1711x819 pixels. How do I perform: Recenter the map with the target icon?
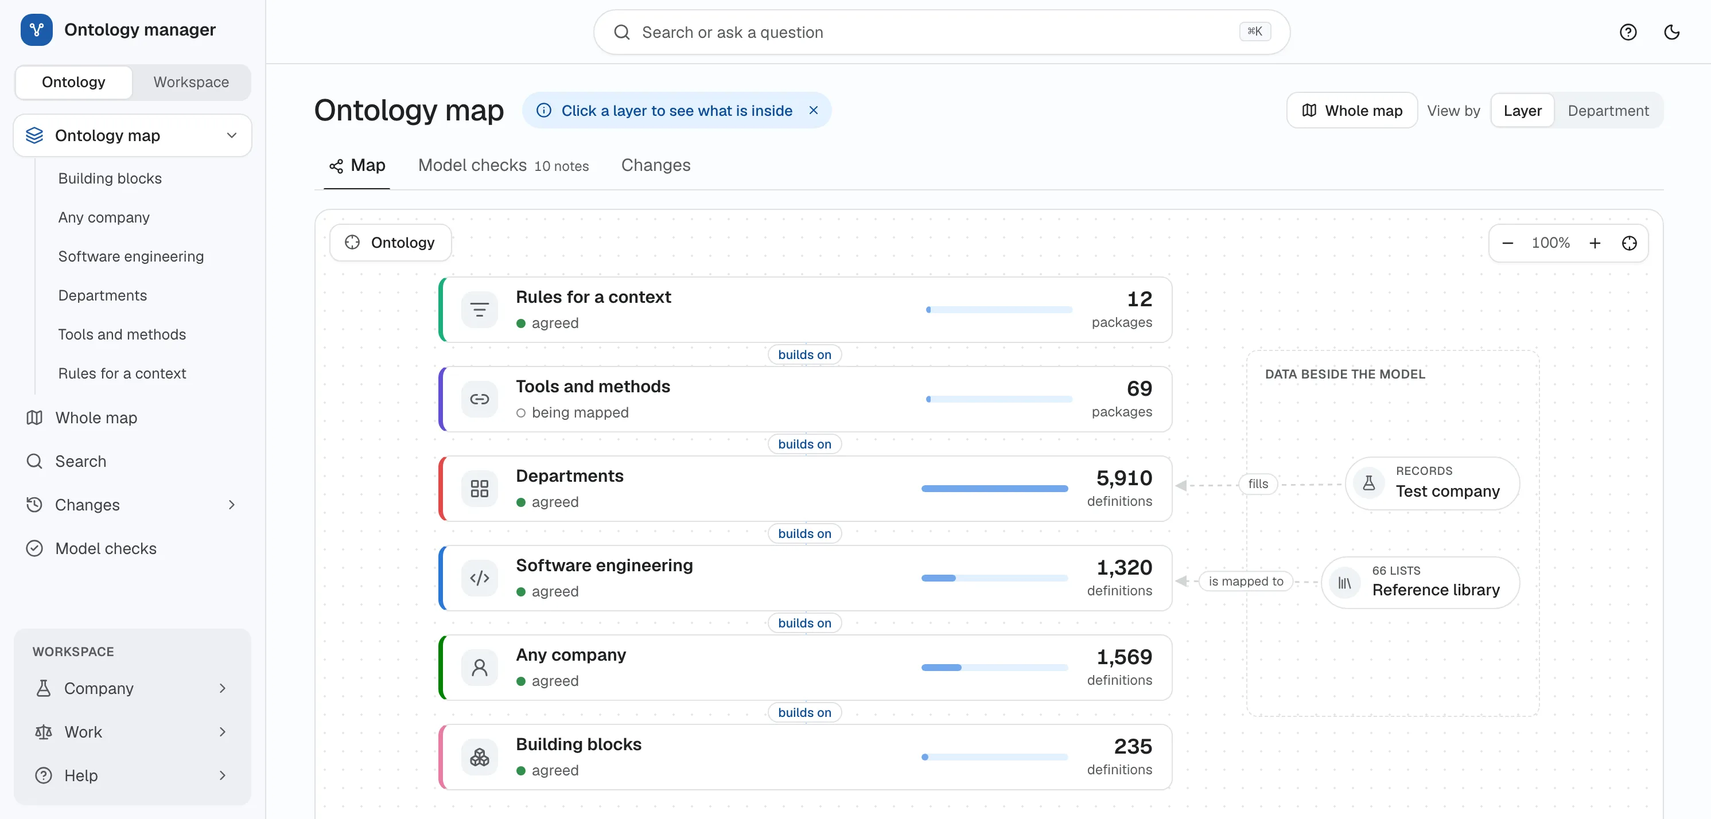tap(1630, 243)
